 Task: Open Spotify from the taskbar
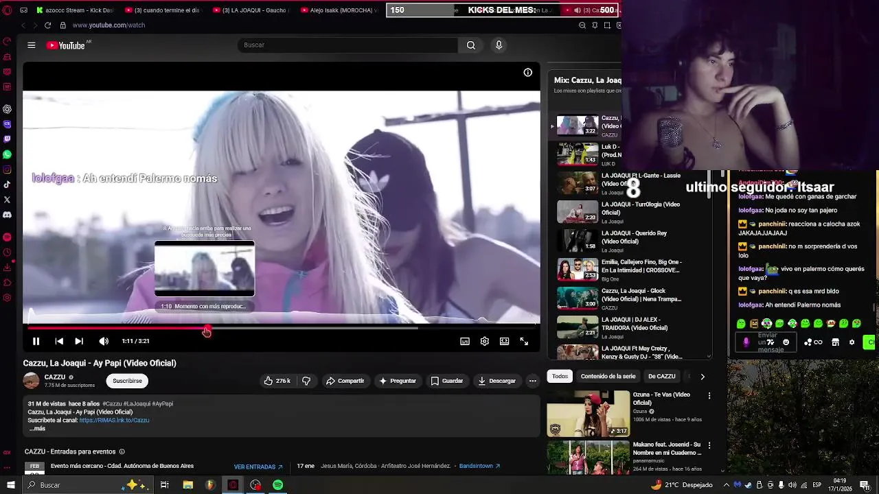277,485
